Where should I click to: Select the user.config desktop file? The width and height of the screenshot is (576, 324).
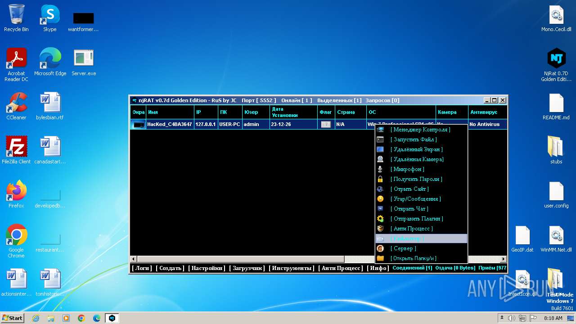[x=556, y=194]
